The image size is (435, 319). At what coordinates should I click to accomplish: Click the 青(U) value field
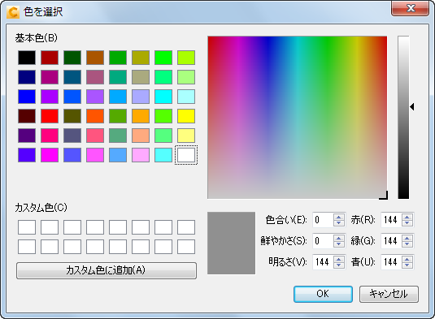pos(391,261)
